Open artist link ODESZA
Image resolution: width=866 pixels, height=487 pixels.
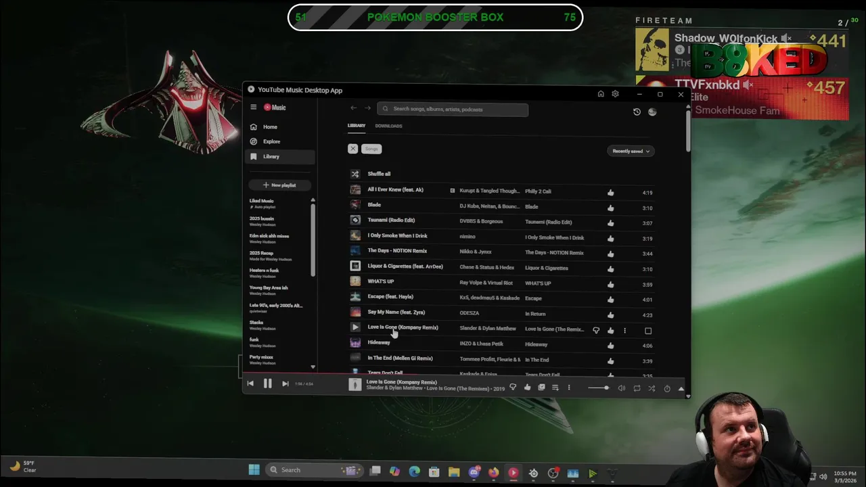point(470,313)
